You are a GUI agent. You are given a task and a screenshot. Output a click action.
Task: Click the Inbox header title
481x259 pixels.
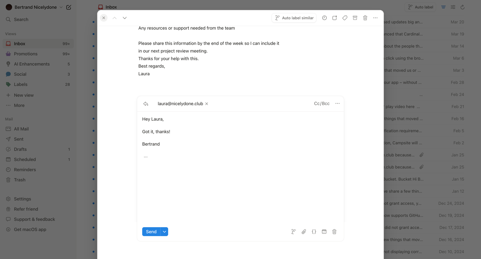[x=111, y=7]
